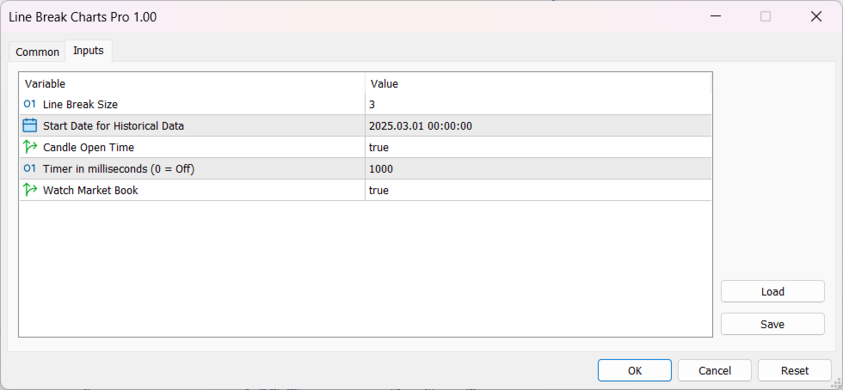Click the Save button
Image resolution: width=843 pixels, height=390 pixels.
click(x=772, y=325)
